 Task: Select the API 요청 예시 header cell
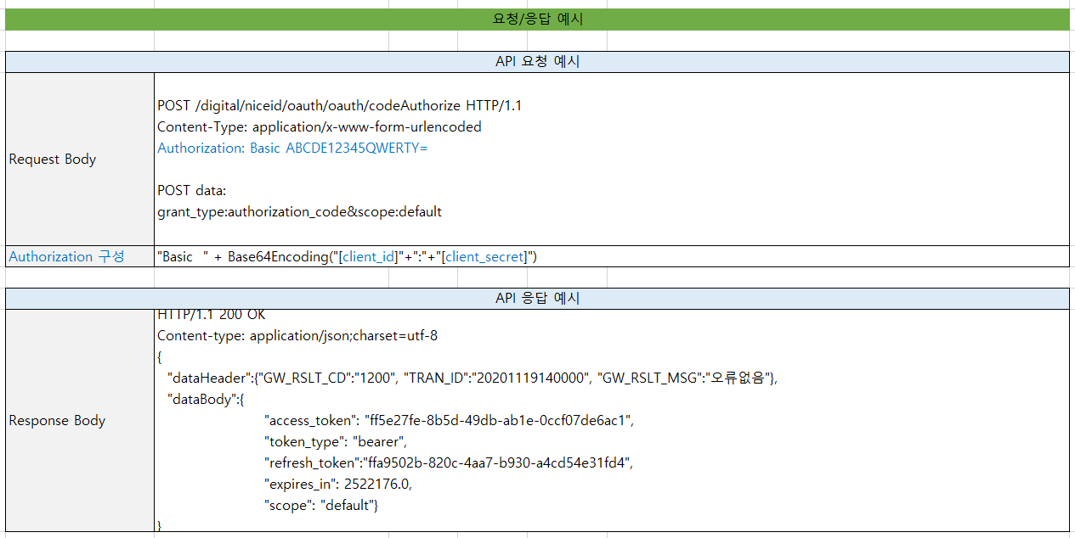point(537,62)
